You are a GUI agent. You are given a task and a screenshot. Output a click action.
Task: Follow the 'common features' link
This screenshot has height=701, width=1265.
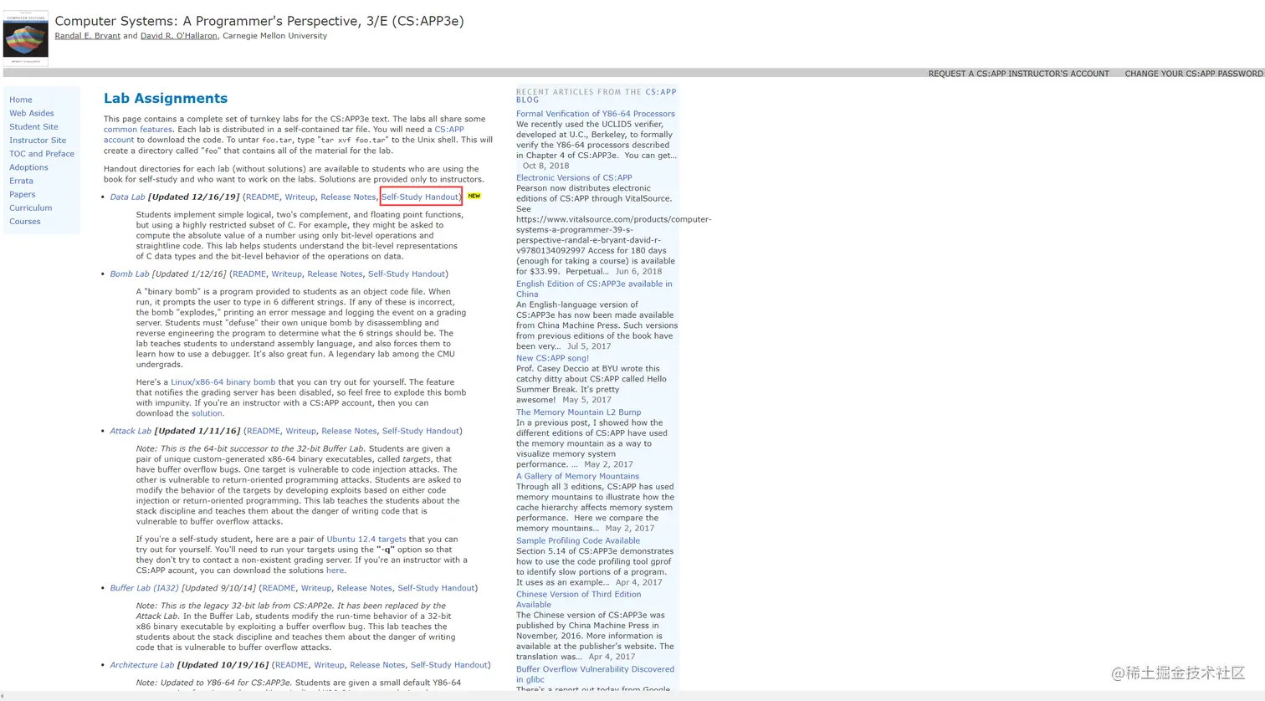(138, 130)
